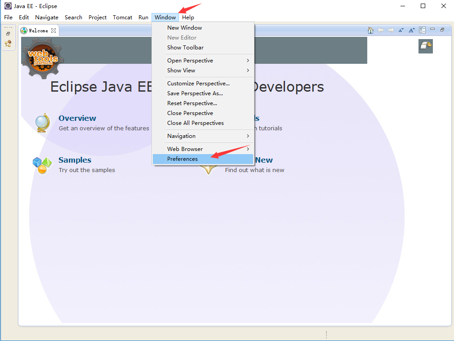Select the Welcome tab
The image size is (454, 341).
tap(39, 31)
